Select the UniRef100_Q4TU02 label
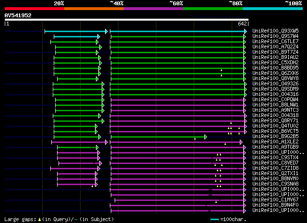 [275, 126]
